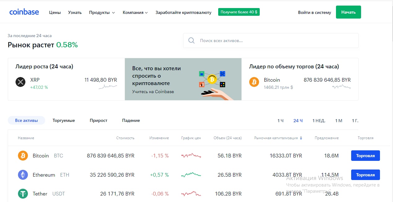
Task: Click the Получите более 40 $ button
Action: [x=239, y=12]
